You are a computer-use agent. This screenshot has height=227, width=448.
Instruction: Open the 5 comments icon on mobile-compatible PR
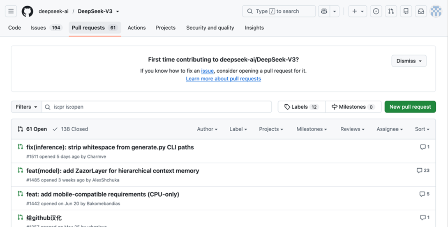(x=424, y=194)
